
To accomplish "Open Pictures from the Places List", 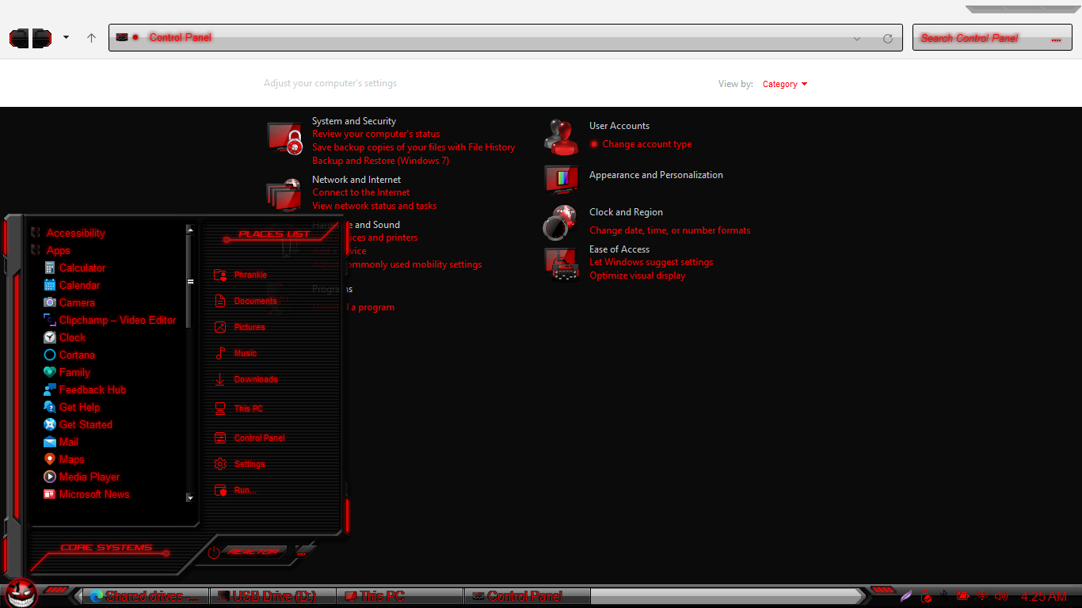I will (239, 327).
